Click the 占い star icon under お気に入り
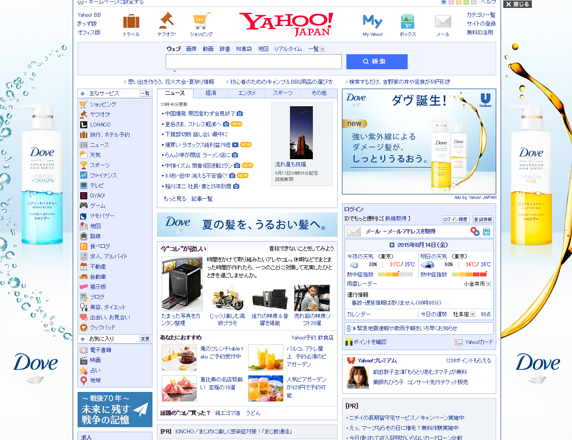 click(83, 370)
